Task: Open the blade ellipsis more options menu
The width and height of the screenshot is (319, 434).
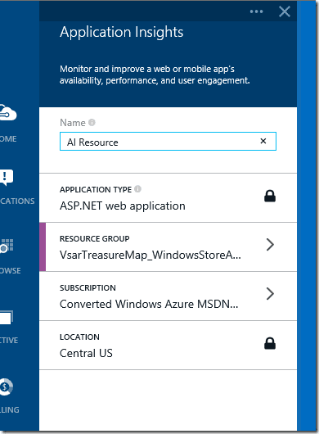Action: click(256, 11)
